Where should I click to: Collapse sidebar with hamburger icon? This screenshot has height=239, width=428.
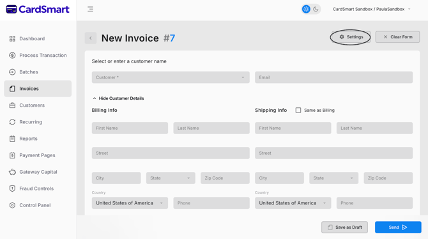click(x=90, y=9)
